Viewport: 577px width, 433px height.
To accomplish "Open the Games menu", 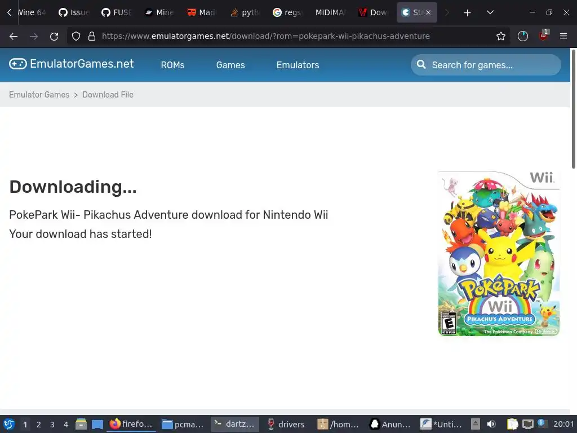I will point(230,65).
